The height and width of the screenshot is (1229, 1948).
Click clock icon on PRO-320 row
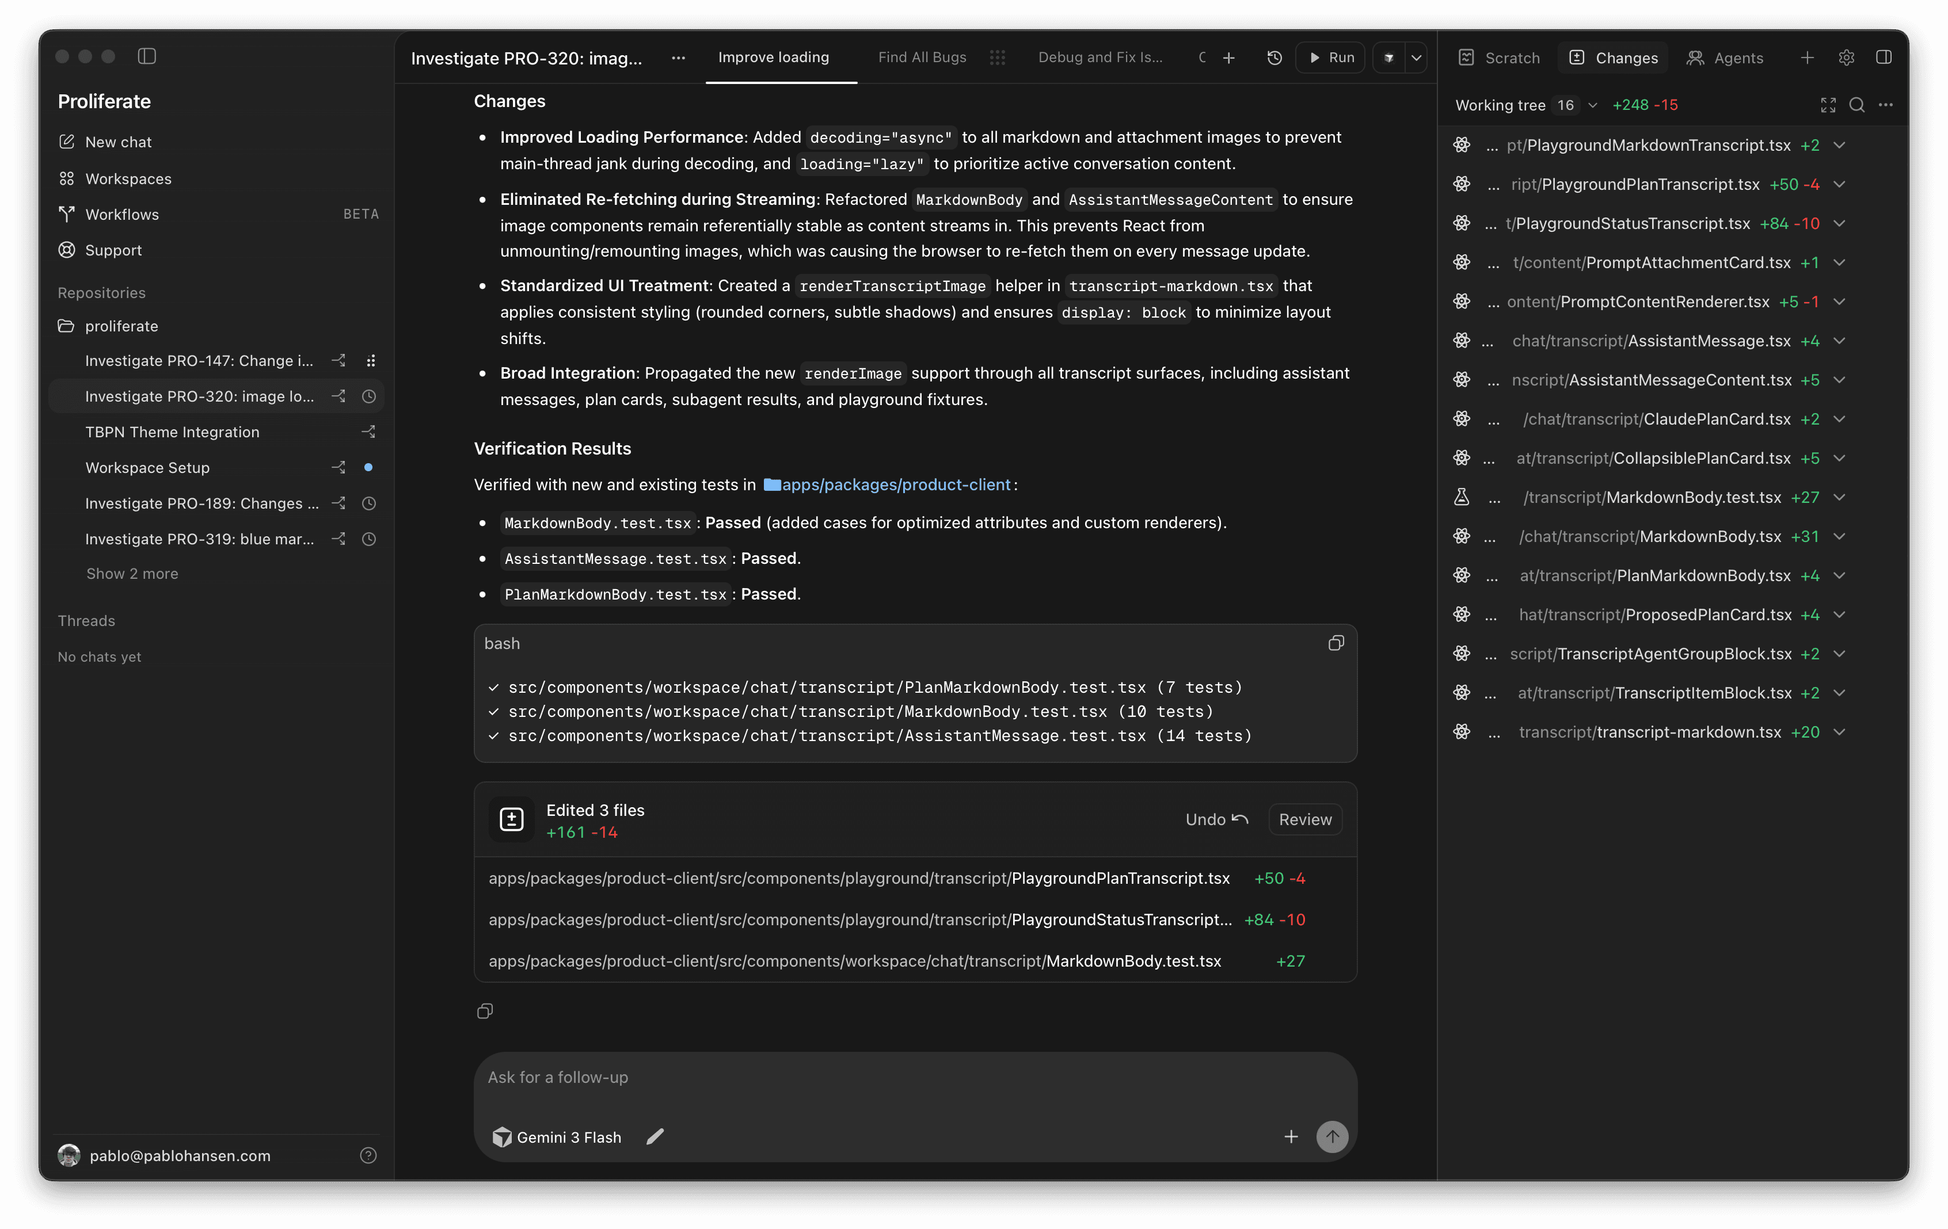coord(369,396)
